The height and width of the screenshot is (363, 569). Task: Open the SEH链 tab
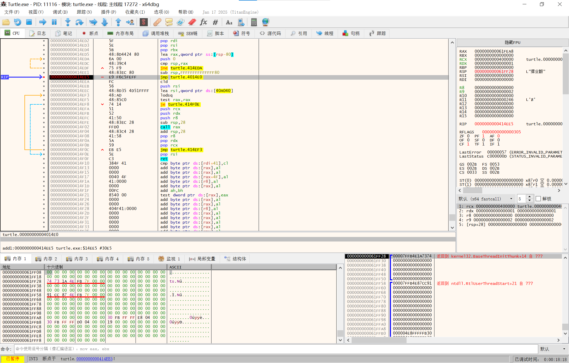click(x=188, y=33)
